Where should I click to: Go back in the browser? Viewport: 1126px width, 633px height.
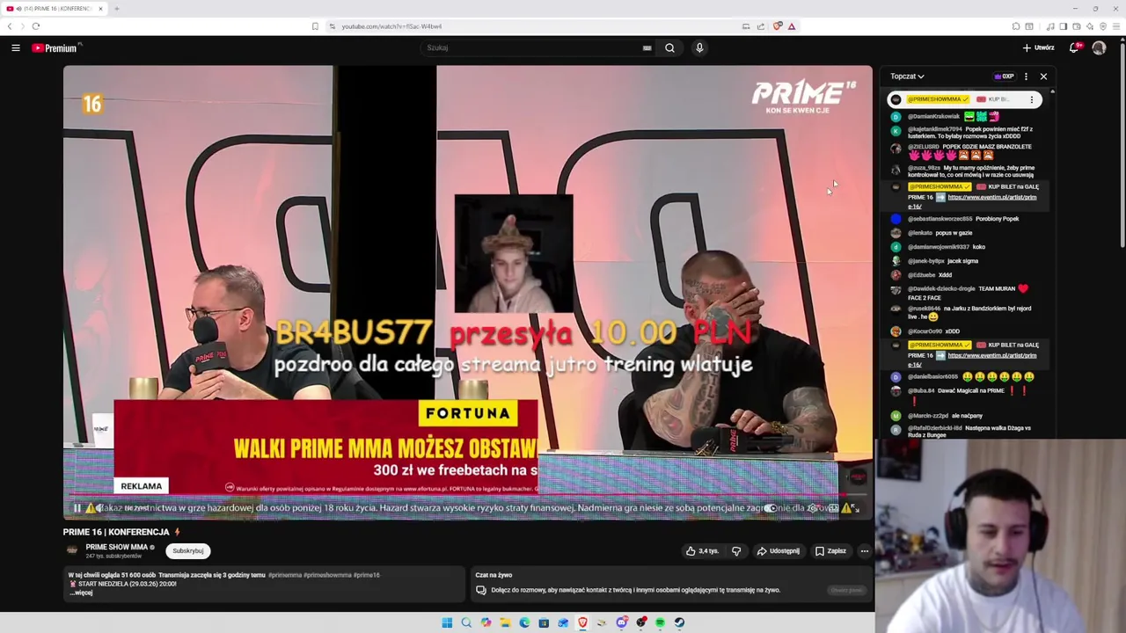[10, 26]
